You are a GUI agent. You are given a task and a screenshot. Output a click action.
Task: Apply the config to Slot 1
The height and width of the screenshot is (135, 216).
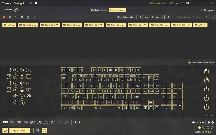[x=19, y=131]
